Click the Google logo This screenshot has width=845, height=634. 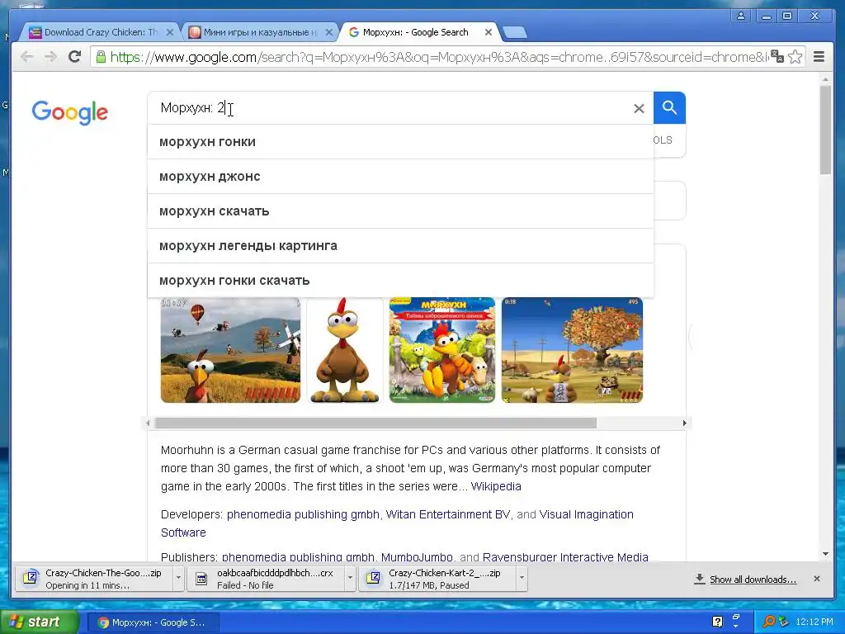[69, 112]
